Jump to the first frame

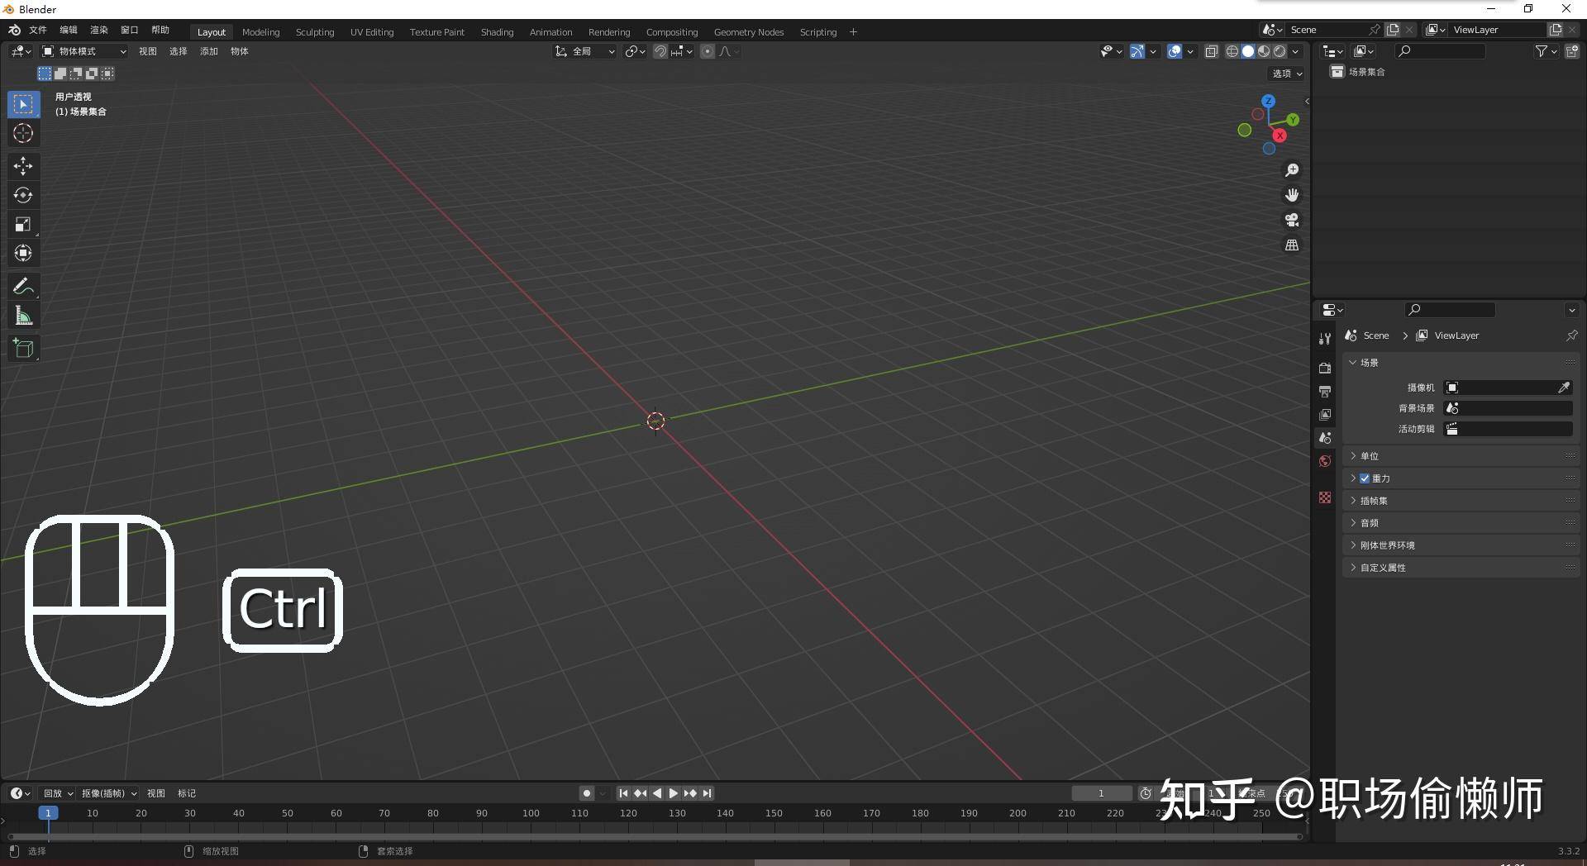(623, 793)
